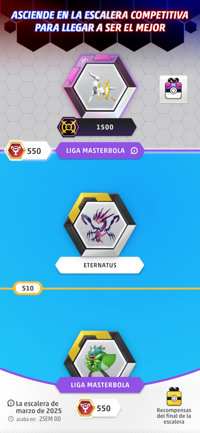Screen dimensions: 200x433
Task: Tap the upper LIGA MASTERBOLA purple banner
Action: (x=100, y=151)
